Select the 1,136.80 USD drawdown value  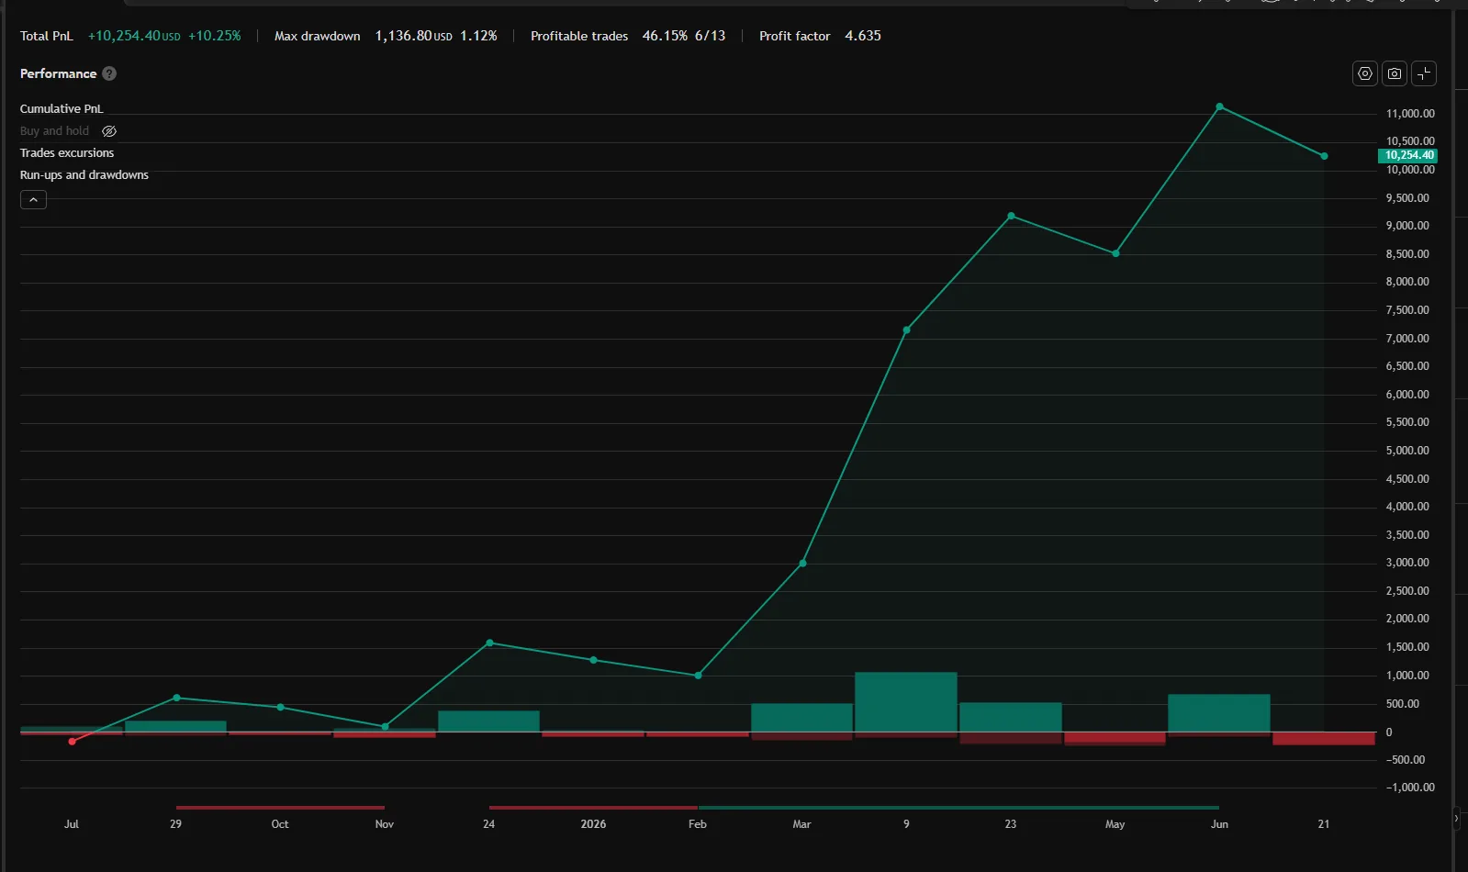tap(413, 36)
